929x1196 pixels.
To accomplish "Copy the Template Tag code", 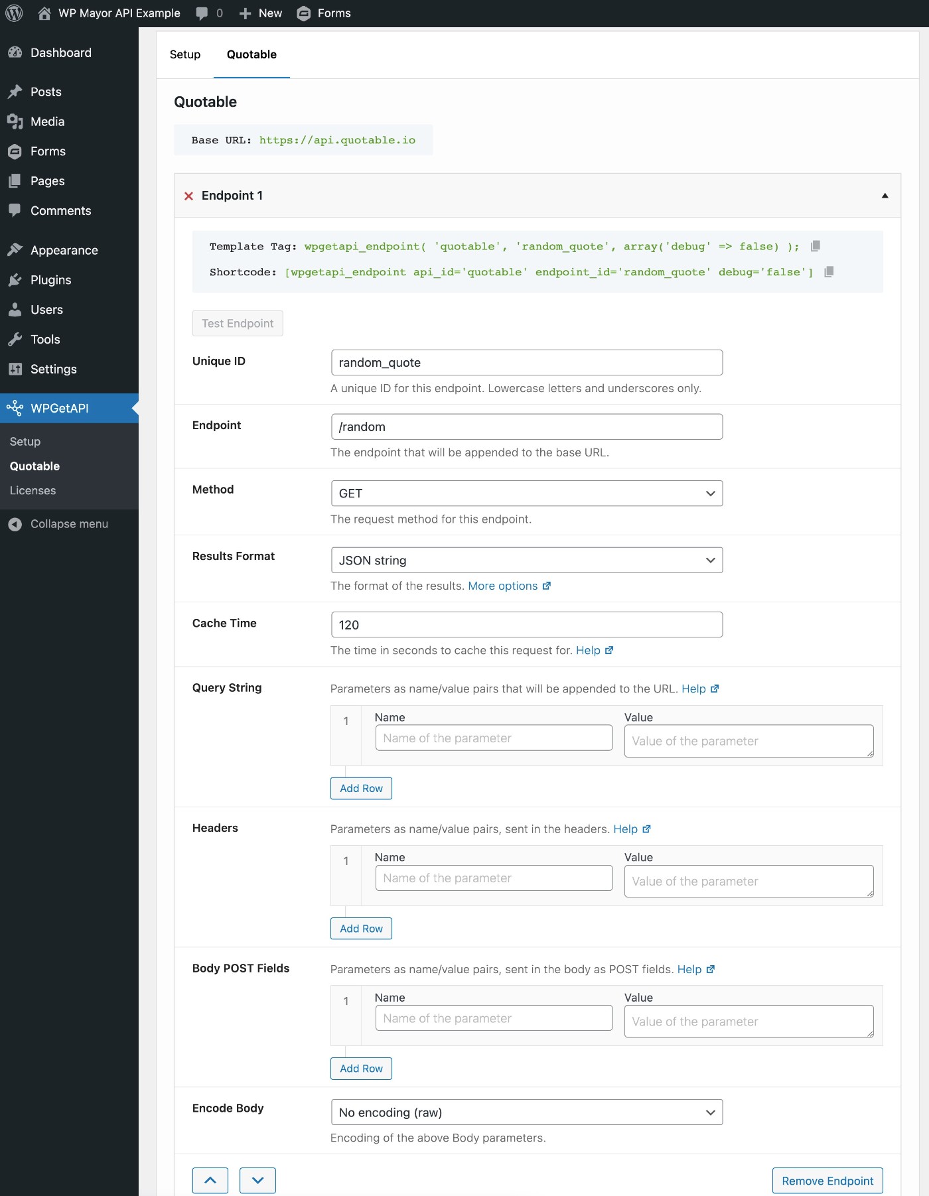I will click(816, 246).
